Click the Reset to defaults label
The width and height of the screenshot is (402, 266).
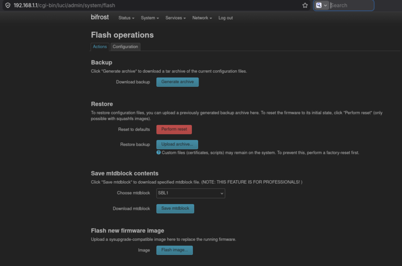click(x=134, y=129)
